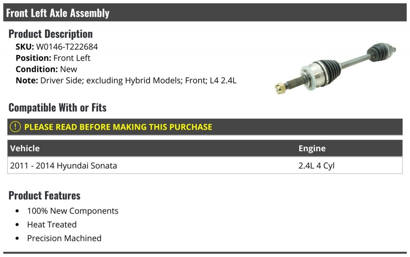
Task: Select the SKU number W0146-T222684
Action: click(67, 47)
